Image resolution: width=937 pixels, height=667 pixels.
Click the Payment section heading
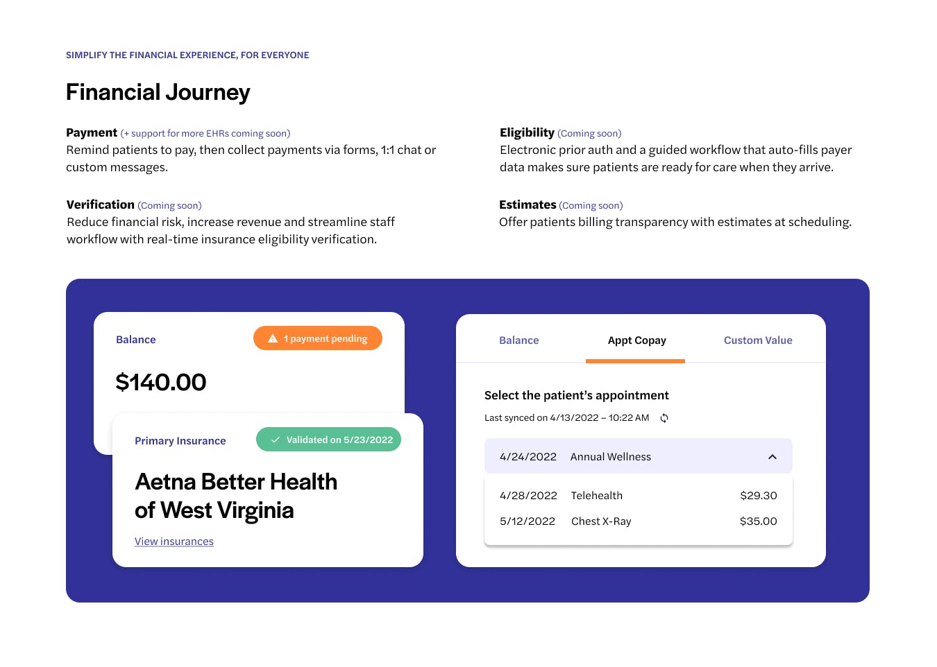coord(92,132)
